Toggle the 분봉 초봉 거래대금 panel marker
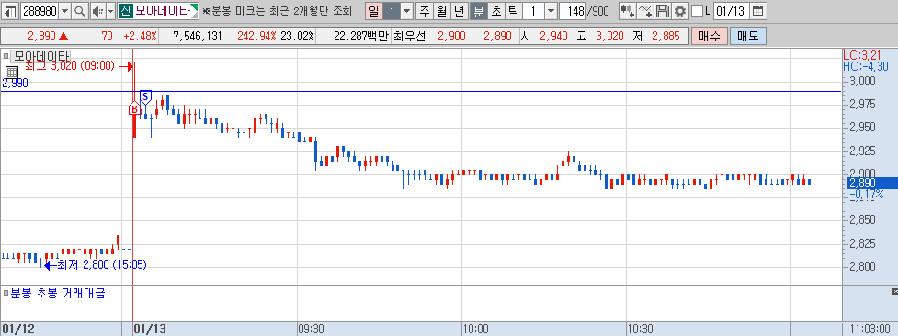This screenshot has height=336, width=898. [6, 294]
